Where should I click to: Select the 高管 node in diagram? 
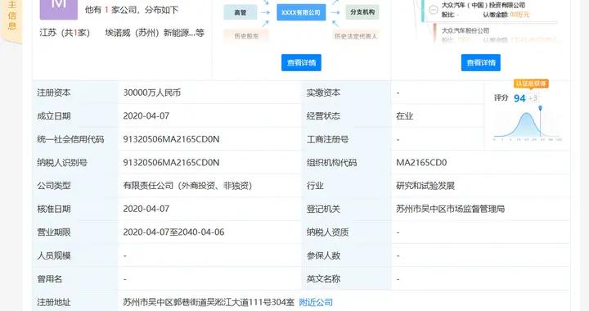(x=241, y=12)
